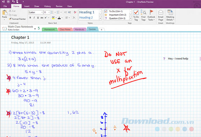Apply yellow text highlight color
This screenshot has width=201, height=137.
tap(53, 18)
